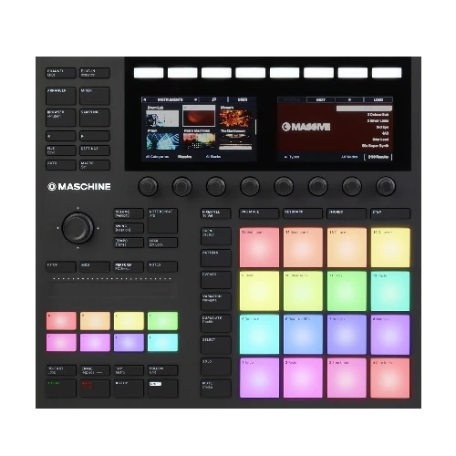Screen dimensions: 456x456
Task: Tap the Plug-in / Instance button
Action: 95,73
